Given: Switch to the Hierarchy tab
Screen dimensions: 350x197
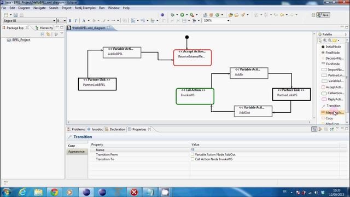Looking at the screenshot, I should (x=44, y=28).
